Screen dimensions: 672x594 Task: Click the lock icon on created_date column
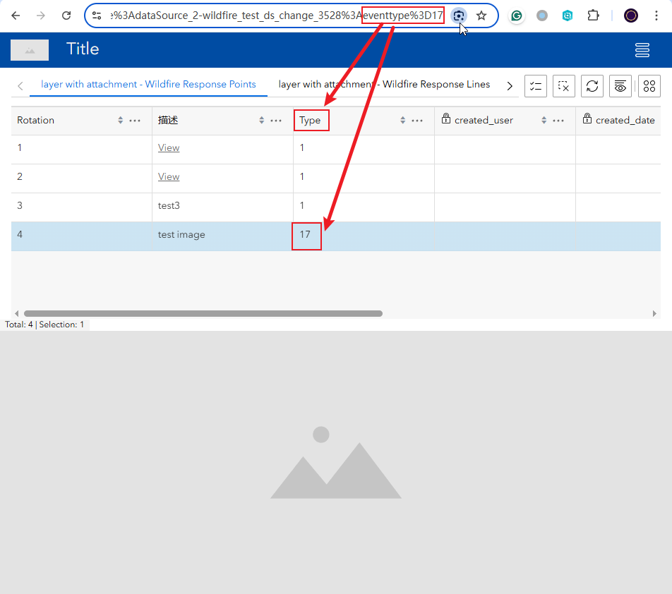587,119
